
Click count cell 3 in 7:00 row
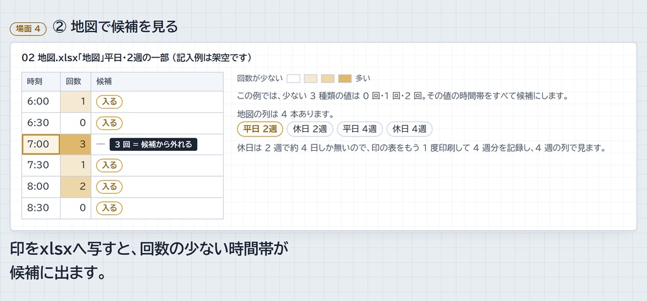pos(76,145)
